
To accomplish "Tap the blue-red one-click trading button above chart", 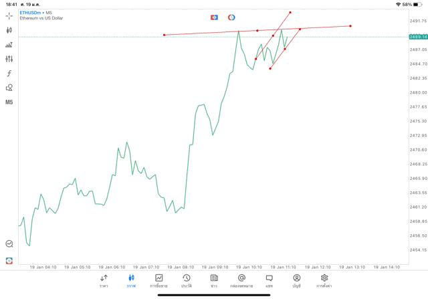I will pos(215,17).
